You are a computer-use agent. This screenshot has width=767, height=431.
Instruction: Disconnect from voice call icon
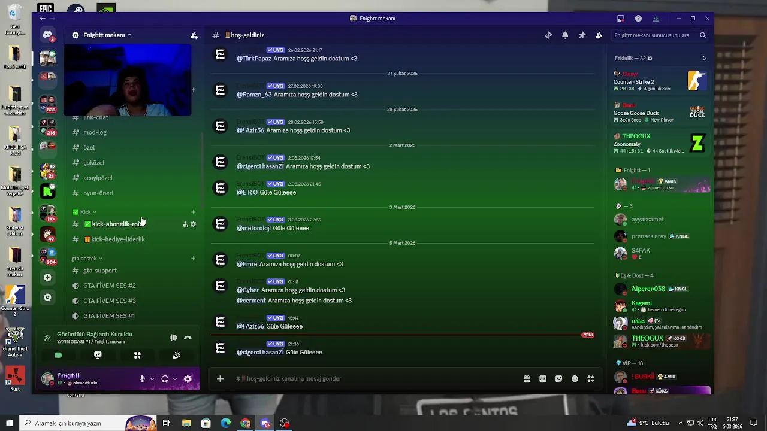188,338
